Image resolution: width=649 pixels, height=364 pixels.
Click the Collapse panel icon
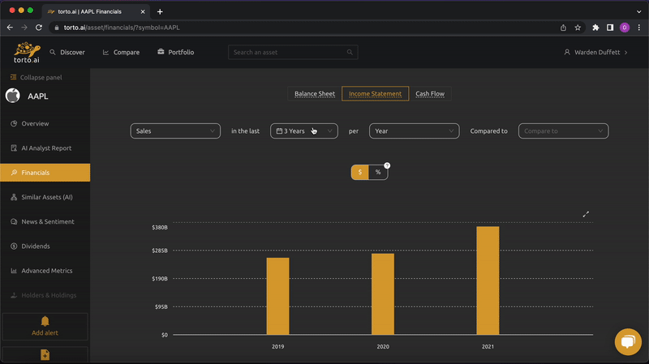[13, 77]
